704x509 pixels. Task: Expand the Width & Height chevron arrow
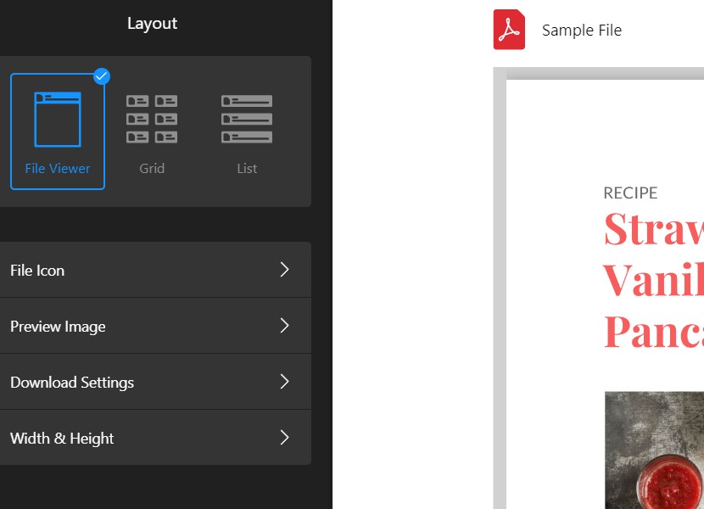pyautogui.click(x=285, y=438)
